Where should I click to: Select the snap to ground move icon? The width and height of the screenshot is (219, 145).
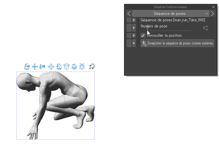(x=82, y=66)
